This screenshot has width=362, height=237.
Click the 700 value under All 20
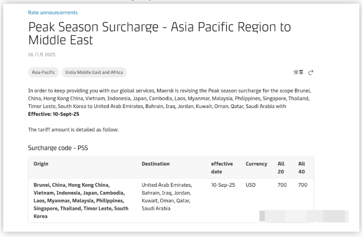click(x=282, y=185)
